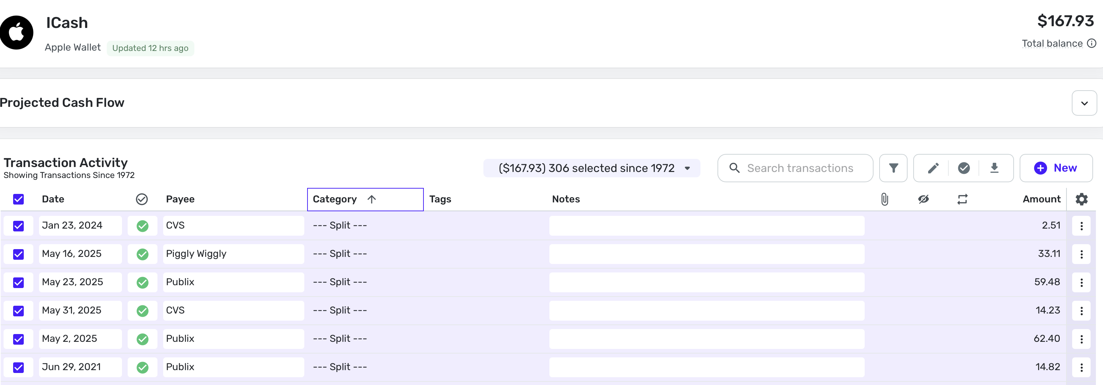Open the transaction filter funnel icon
Image resolution: width=1103 pixels, height=385 pixels.
[x=893, y=168]
